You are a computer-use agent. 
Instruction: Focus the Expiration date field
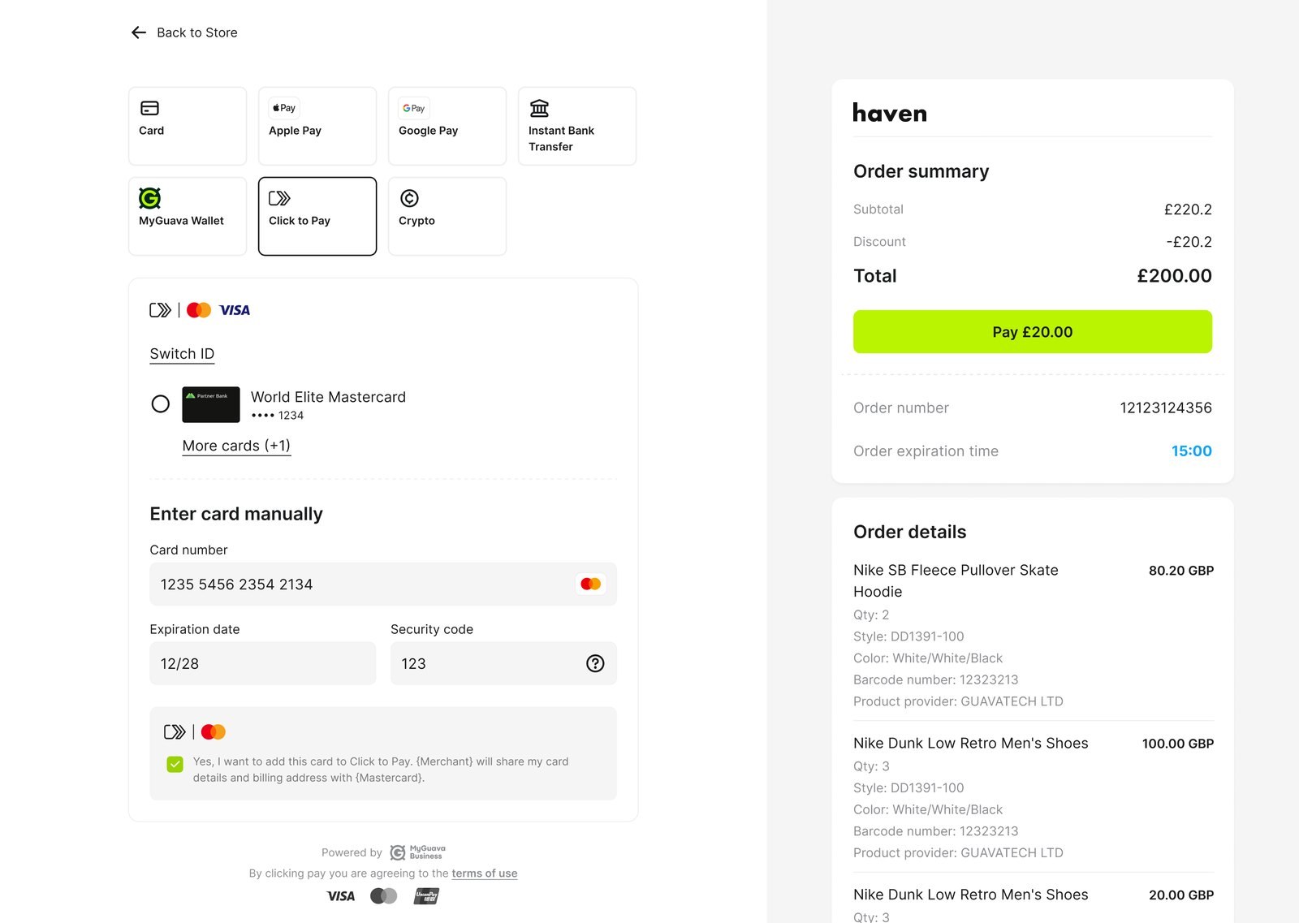(x=263, y=664)
